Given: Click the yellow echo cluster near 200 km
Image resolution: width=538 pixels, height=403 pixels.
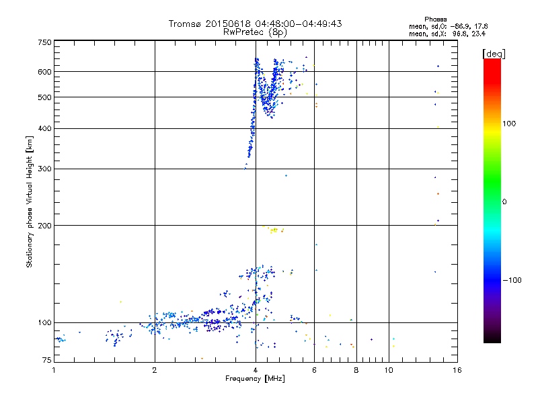Looking at the screenshot, I should (274, 229).
